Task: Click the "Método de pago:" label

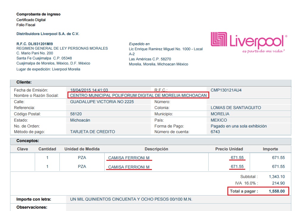Action: [29, 132]
